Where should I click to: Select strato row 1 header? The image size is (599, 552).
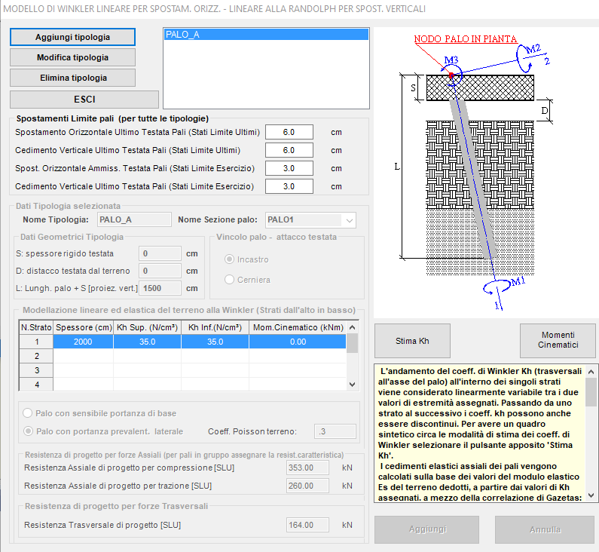[36, 342]
